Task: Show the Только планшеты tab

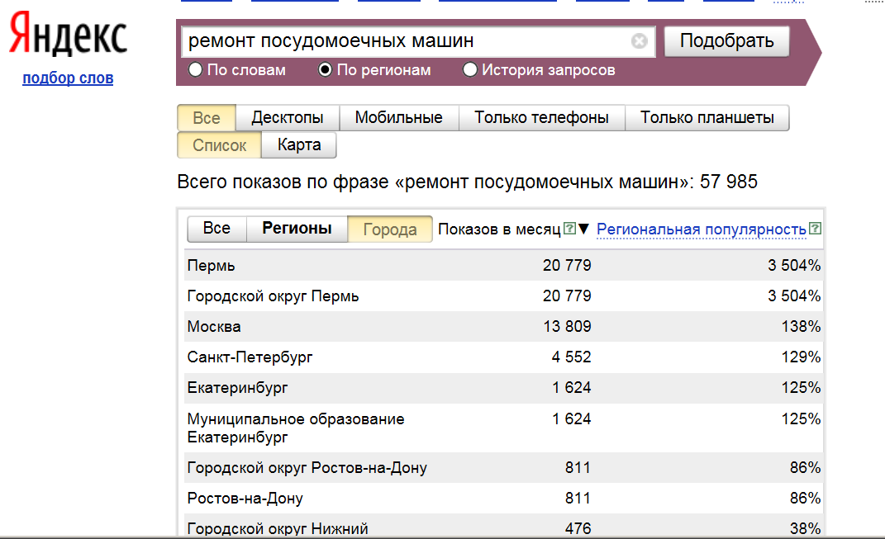Action: point(707,118)
